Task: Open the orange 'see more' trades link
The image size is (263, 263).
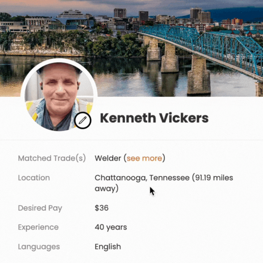Action: pyautogui.click(x=144, y=158)
